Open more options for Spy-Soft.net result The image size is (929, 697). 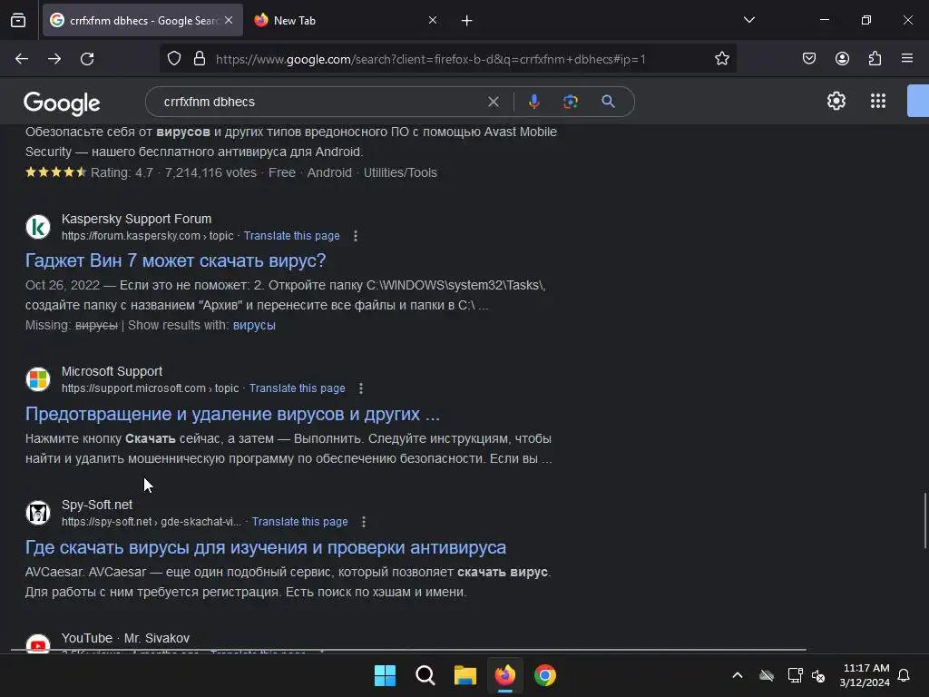(364, 522)
